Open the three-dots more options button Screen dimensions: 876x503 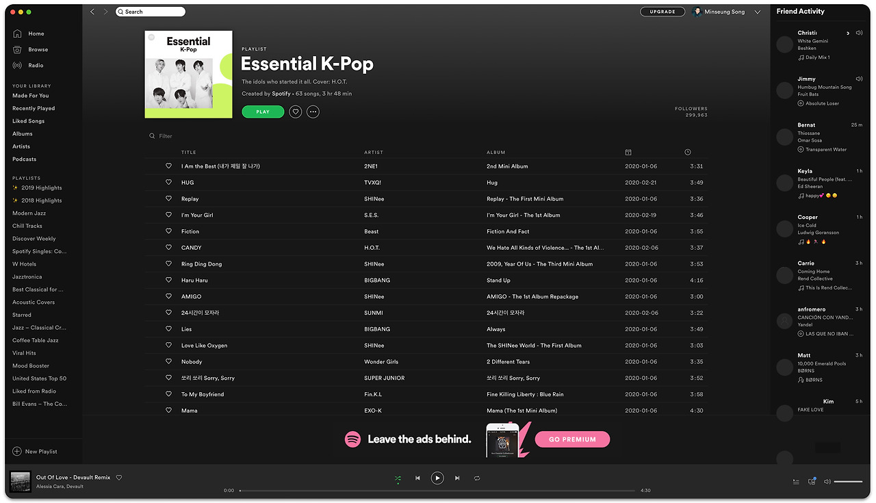[313, 112]
